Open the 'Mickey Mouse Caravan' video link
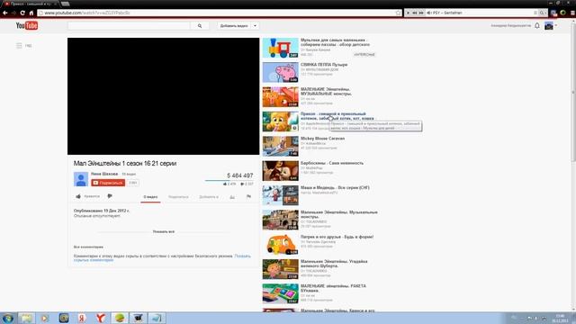The height and width of the screenshot is (324, 576). pos(322,139)
